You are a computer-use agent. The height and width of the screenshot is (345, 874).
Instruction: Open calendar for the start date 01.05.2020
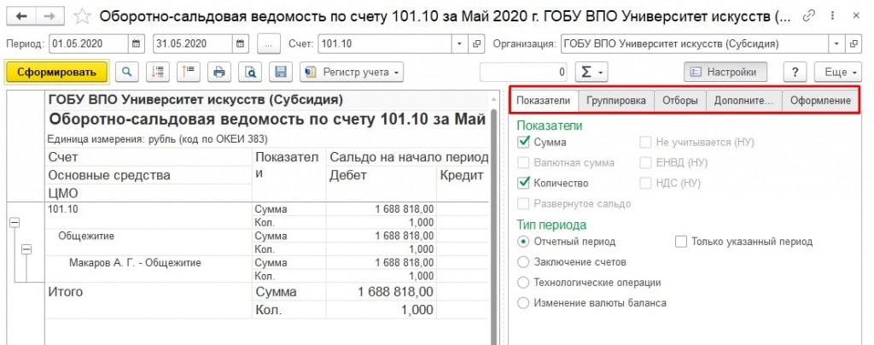(137, 44)
